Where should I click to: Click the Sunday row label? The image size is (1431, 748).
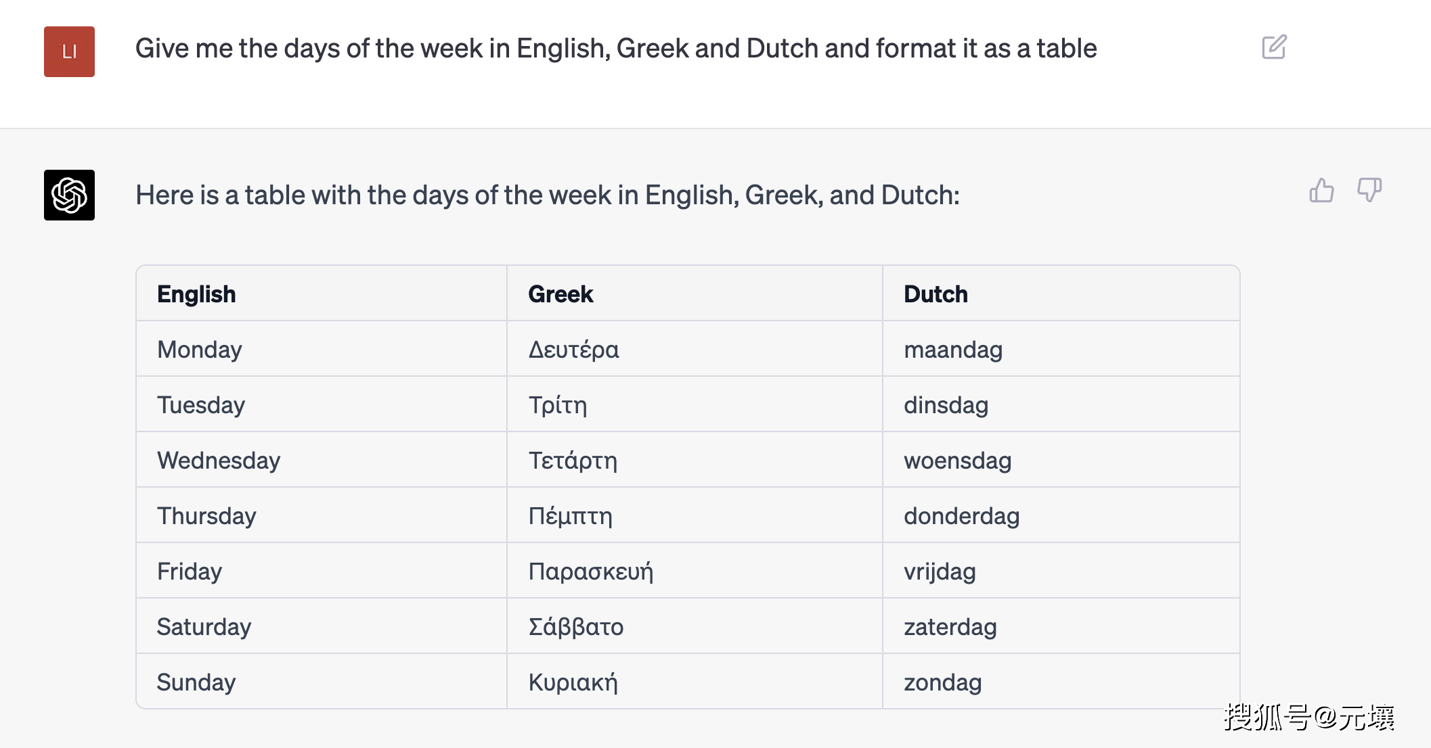tap(196, 682)
